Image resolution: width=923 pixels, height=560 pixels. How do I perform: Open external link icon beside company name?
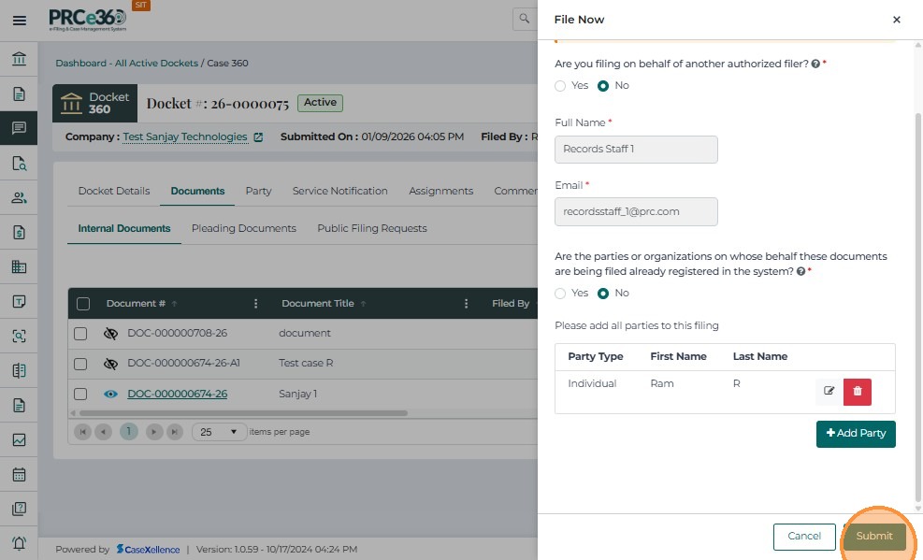click(258, 137)
